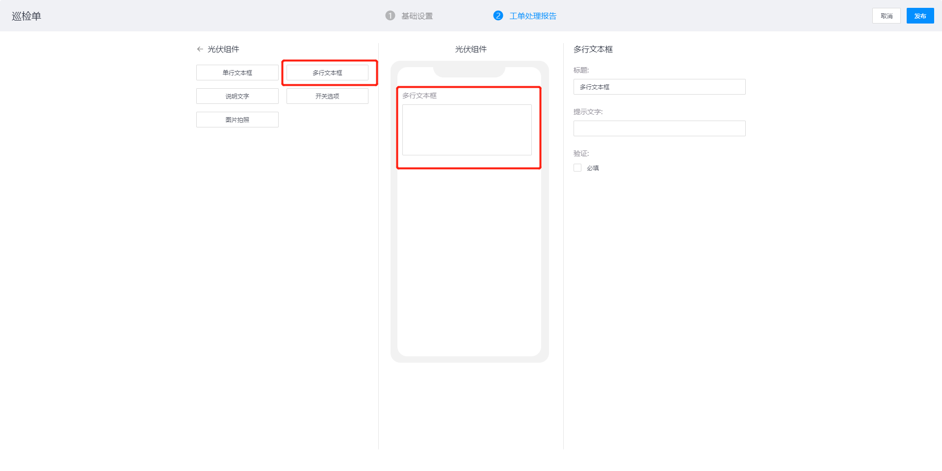Image resolution: width=942 pixels, height=471 pixels.
Task: Click the step 1 circle icon
Action: (390, 16)
